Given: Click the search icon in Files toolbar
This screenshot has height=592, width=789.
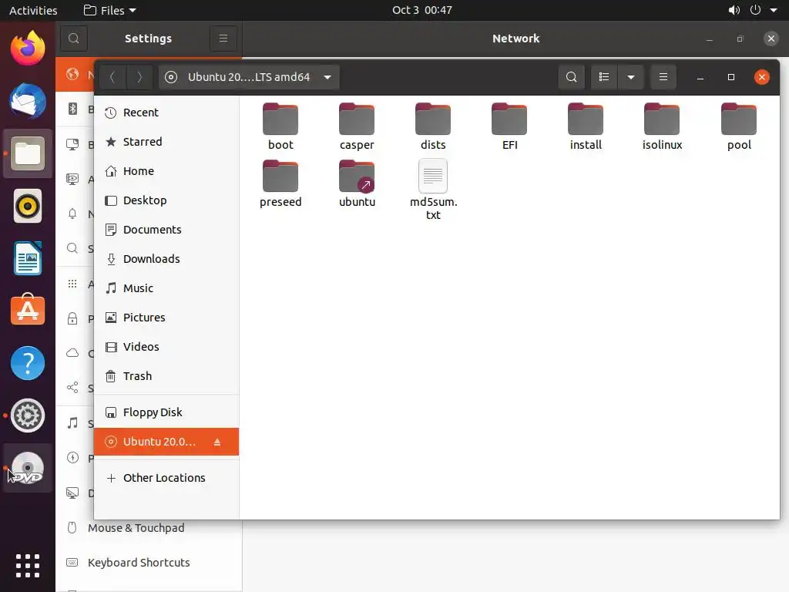Looking at the screenshot, I should click(571, 77).
